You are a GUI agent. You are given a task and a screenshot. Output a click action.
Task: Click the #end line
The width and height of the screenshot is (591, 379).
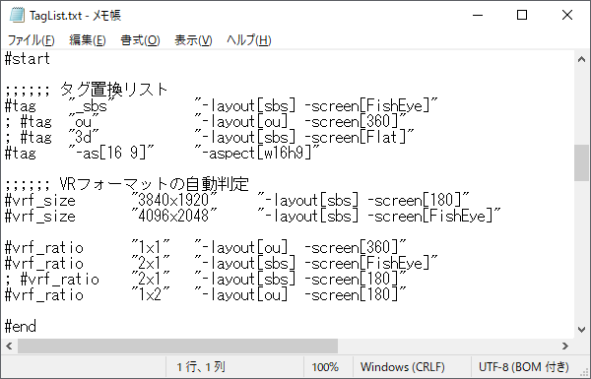(x=21, y=326)
